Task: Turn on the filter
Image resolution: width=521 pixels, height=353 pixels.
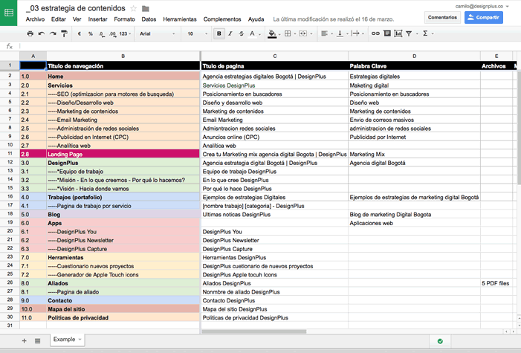Action: point(409,33)
